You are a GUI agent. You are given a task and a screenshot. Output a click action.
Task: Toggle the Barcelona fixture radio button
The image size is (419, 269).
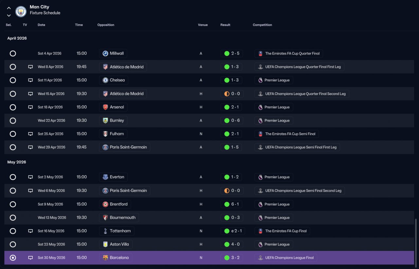(13, 258)
